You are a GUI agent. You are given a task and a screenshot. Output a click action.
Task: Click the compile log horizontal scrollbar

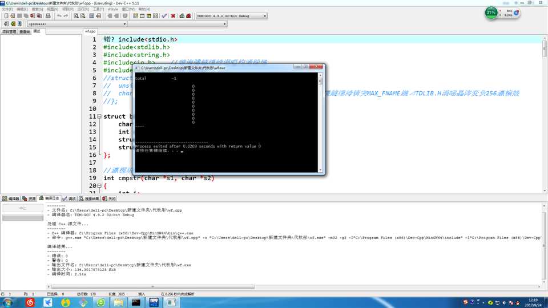pos(152,287)
